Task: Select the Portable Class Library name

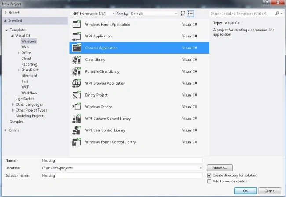Action: 102,71
